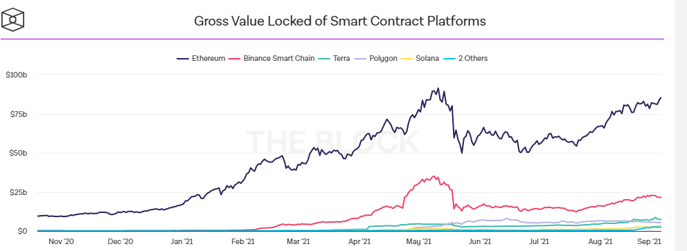Toggle Binance Smart Chain legend entry
The image size is (687, 251).
click(x=273, y=58)
